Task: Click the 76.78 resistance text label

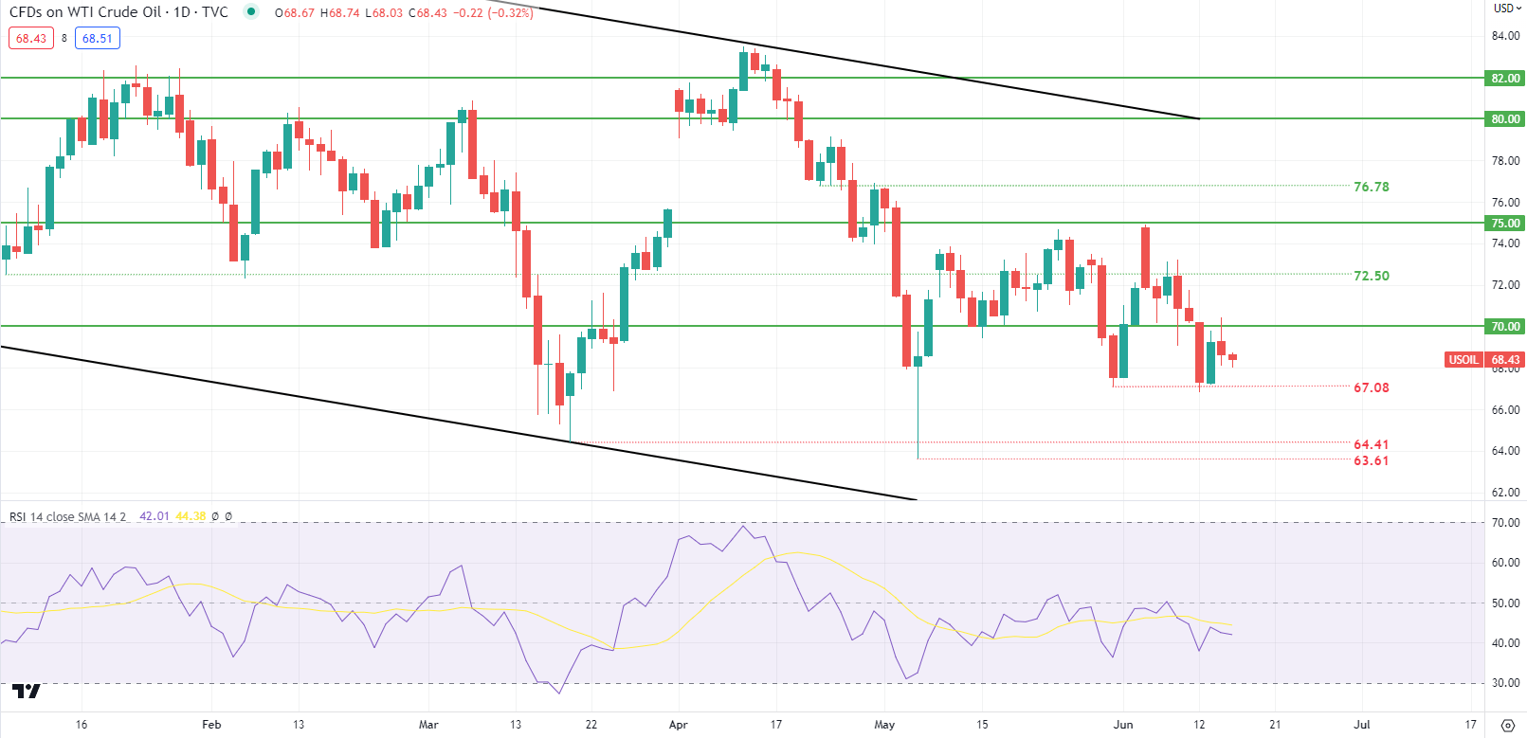Action: pos(1372,187)
